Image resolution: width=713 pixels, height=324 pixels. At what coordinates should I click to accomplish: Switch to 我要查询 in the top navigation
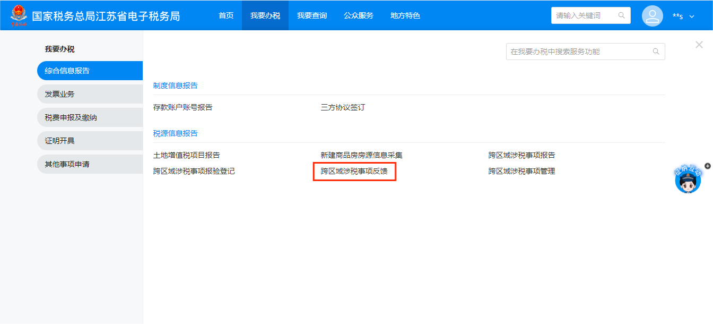click(x=312, y=15)
